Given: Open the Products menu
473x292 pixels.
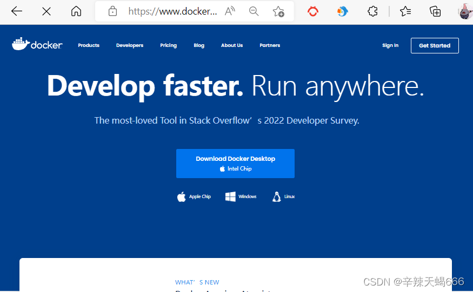Looking at the screenshot, I should point(89,45).
